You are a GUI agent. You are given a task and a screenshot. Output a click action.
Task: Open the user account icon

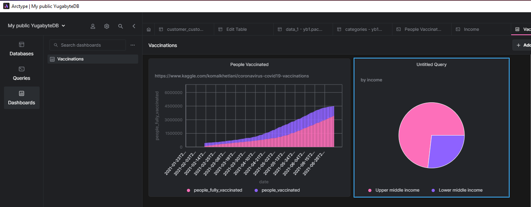93,26
